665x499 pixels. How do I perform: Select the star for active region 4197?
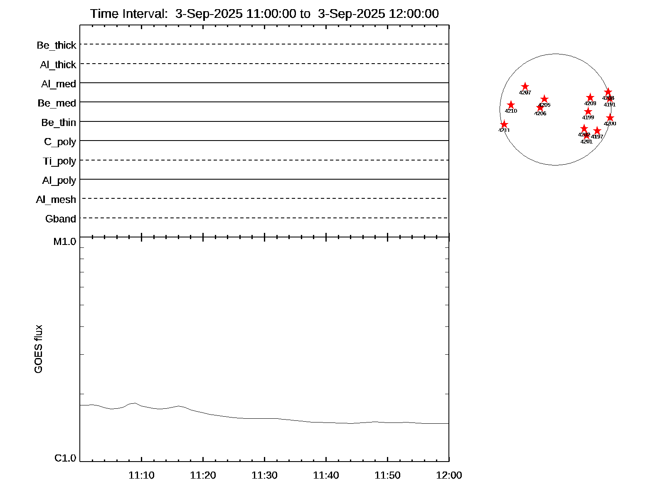pyautogui.click(x=597, y=131)
